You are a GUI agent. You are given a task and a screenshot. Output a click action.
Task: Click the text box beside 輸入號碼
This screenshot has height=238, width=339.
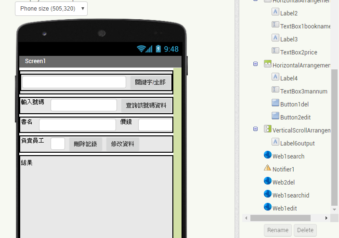point(84,105)
